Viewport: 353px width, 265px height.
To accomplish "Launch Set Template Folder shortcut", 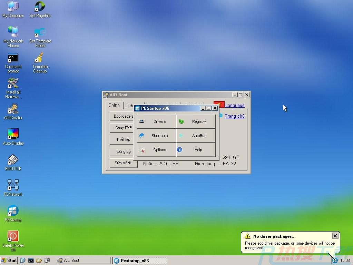I will click(x=40, y=37).
